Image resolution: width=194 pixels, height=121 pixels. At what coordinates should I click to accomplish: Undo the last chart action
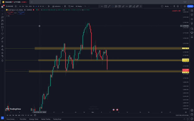(x=85, y=6)
